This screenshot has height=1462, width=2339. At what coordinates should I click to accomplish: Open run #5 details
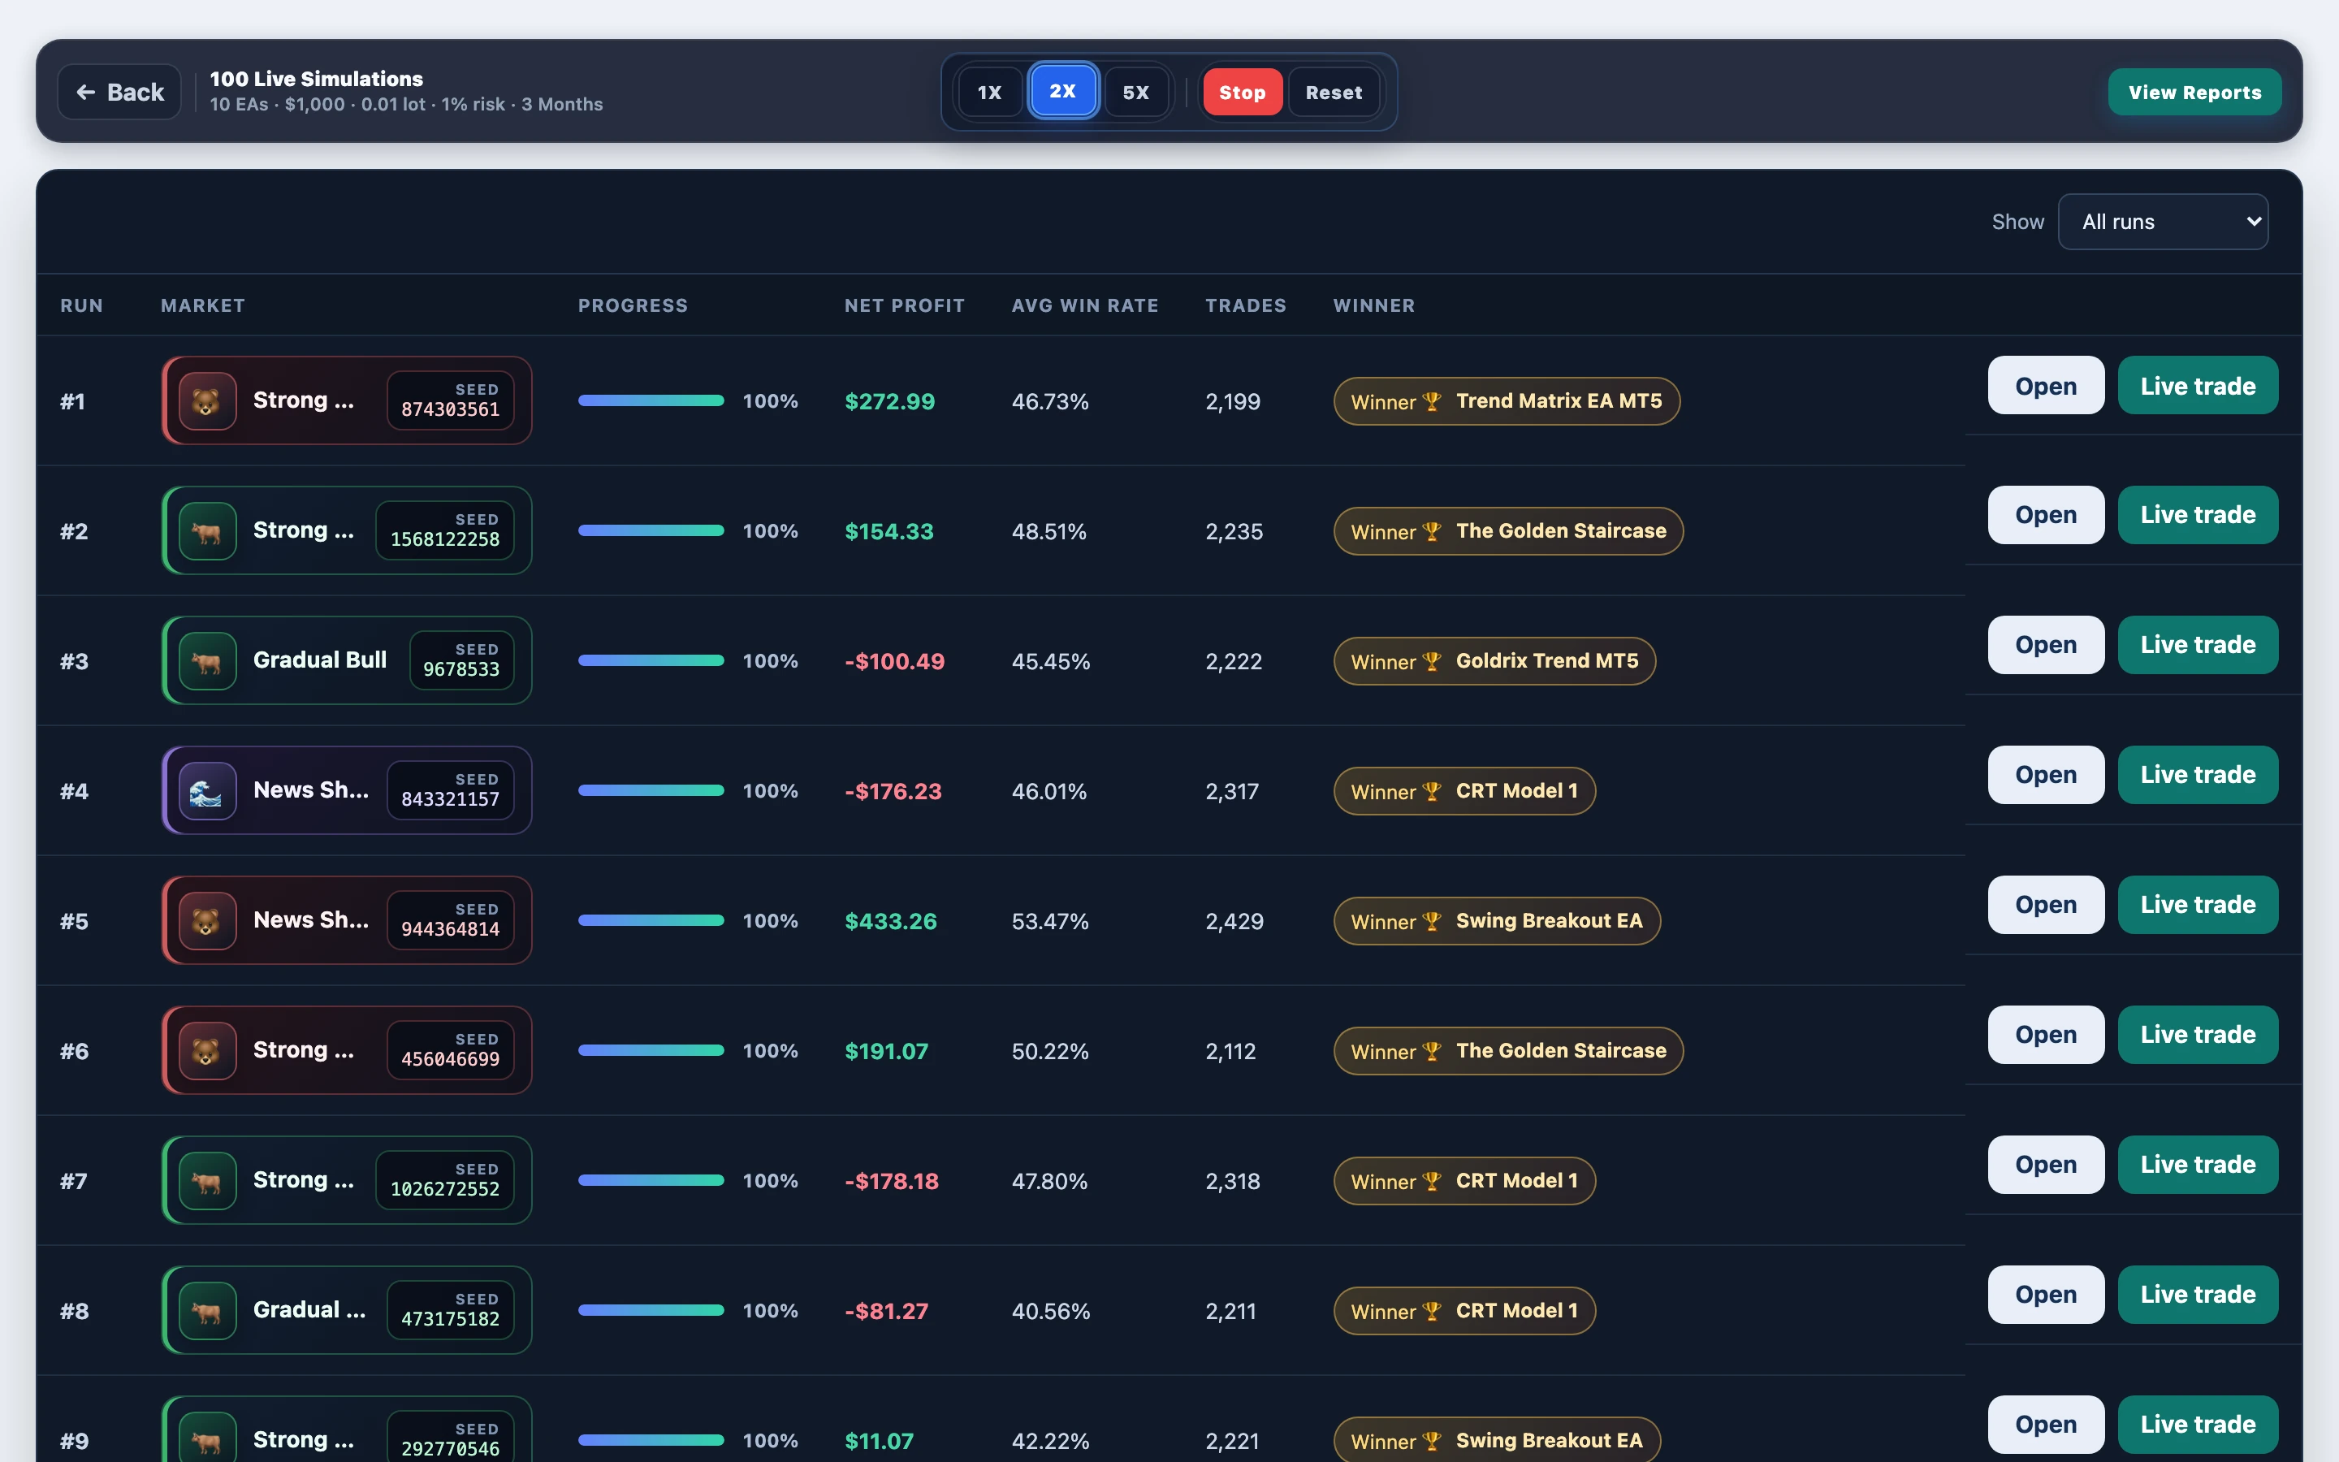click(x=2046, y=905)
